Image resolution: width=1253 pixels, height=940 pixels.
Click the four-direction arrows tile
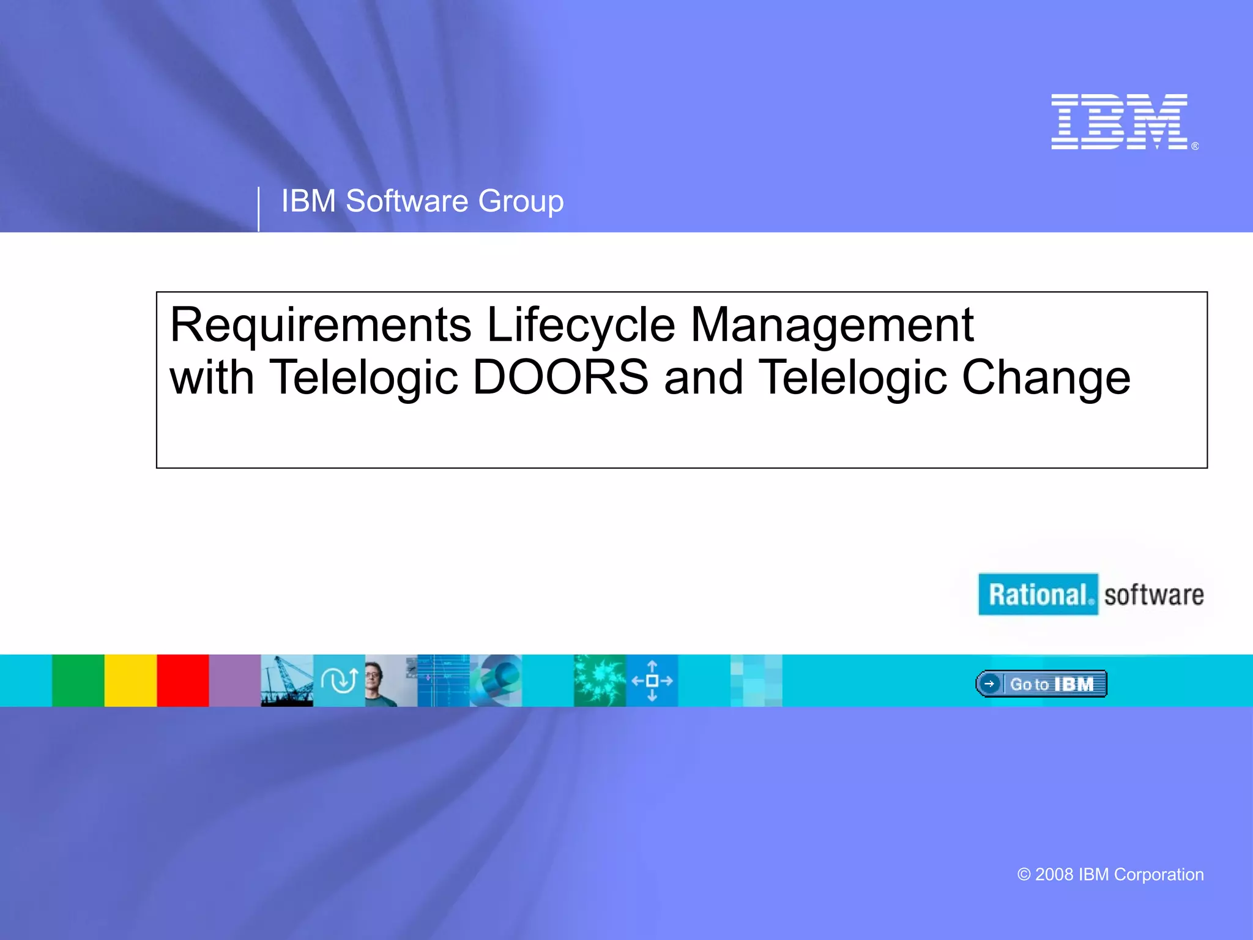pos(652,681)
